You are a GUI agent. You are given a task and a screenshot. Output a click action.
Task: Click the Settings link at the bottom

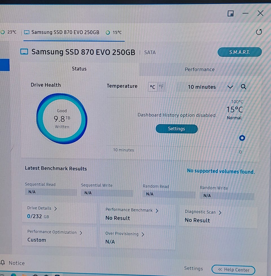click(x=193, y=268)
